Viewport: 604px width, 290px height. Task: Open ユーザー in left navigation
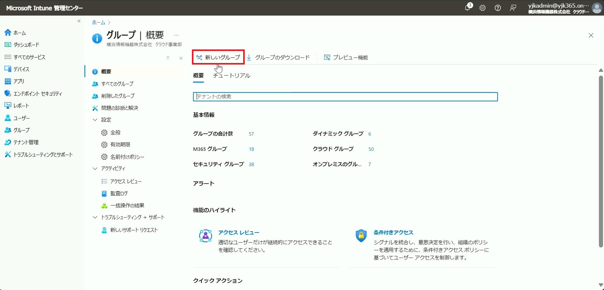(21, 118)
